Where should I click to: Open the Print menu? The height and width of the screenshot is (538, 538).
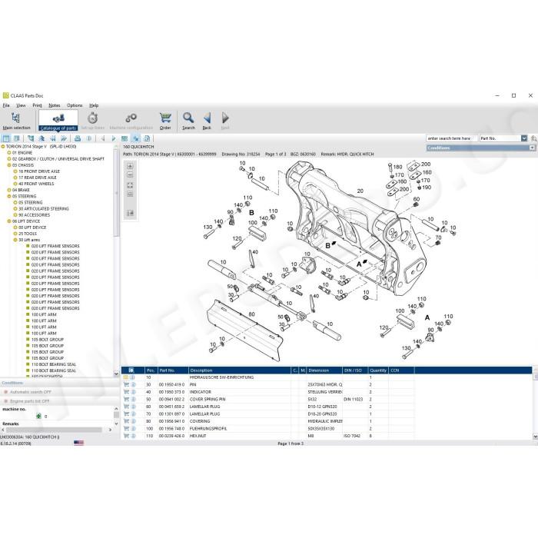tap(37, 105)
